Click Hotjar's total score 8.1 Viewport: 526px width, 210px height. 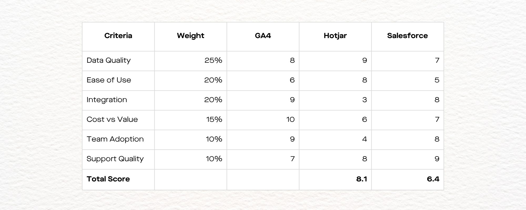coord(361,179)
